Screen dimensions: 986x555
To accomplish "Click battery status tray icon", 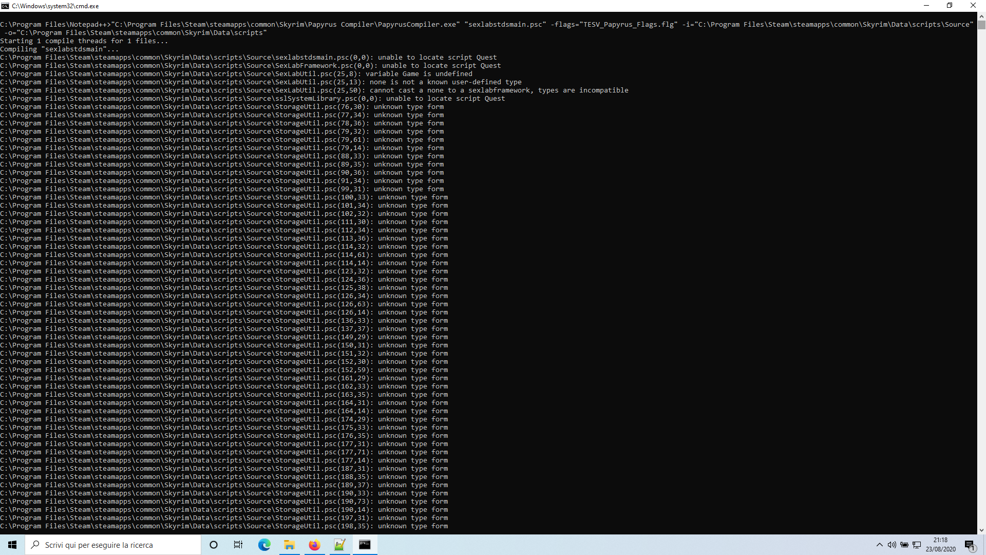I will tap(904, 545).
